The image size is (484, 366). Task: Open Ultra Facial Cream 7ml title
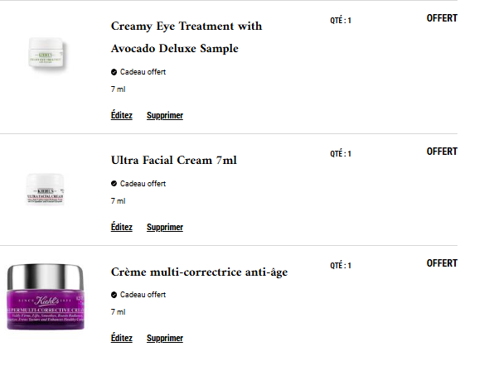coord(174,161)
